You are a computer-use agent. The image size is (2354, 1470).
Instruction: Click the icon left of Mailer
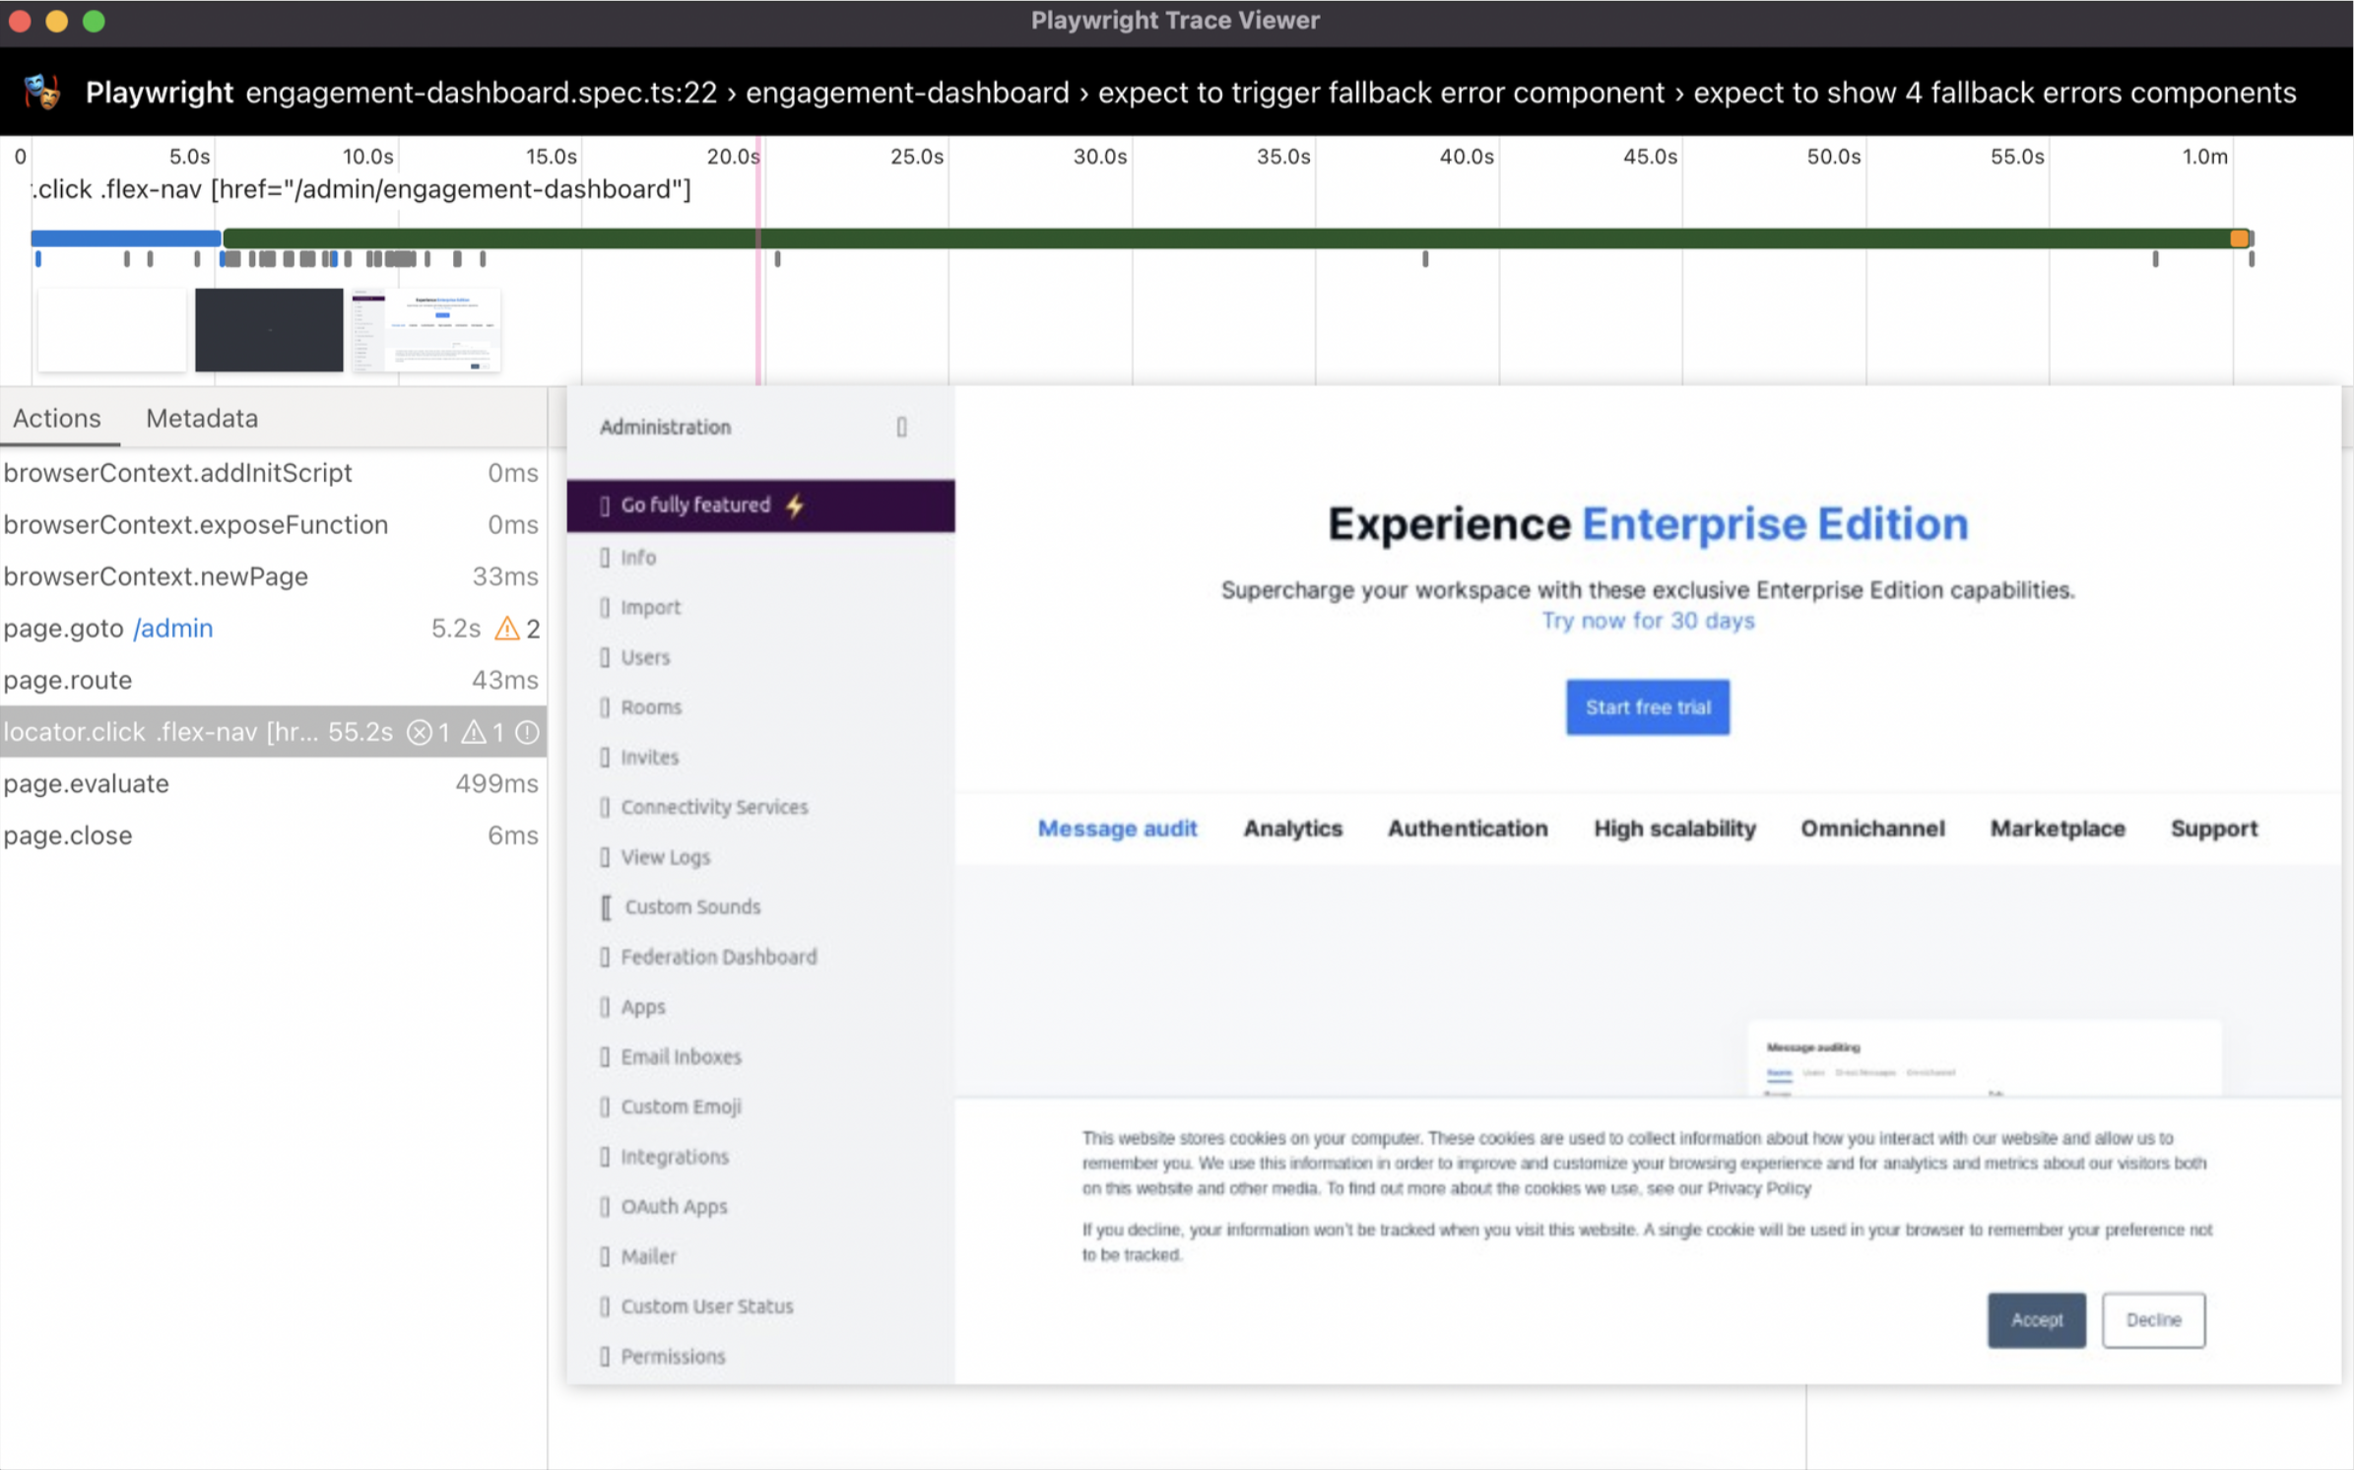point(605,1256)
